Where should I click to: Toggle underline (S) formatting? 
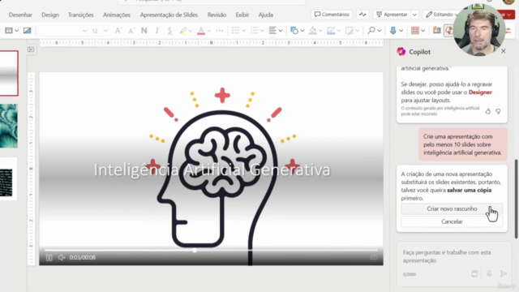pos(169,31)
